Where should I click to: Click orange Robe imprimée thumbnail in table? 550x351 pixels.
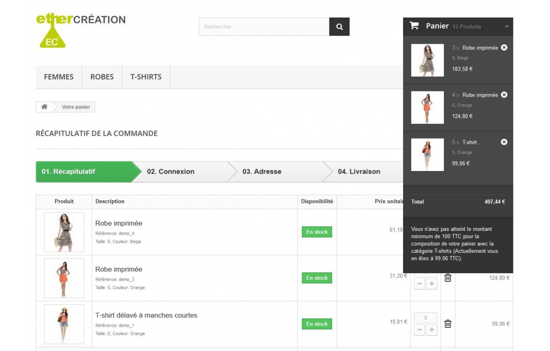pos(64,278)
